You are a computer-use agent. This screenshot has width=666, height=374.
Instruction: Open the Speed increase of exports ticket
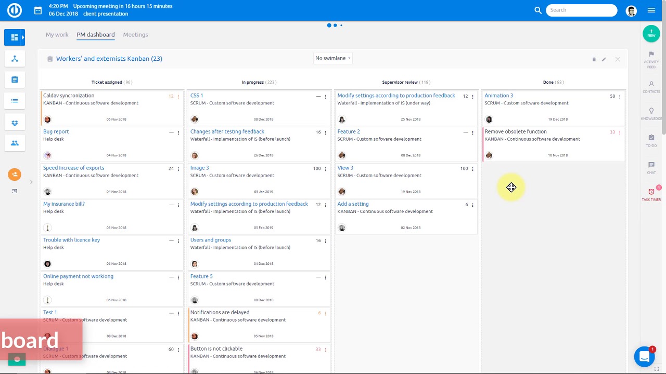pos(73,168)
